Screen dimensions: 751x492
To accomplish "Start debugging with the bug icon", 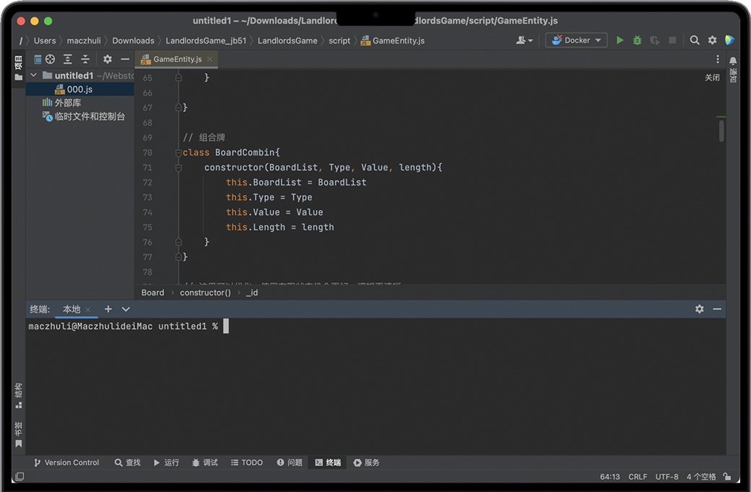I will (637, 40).
